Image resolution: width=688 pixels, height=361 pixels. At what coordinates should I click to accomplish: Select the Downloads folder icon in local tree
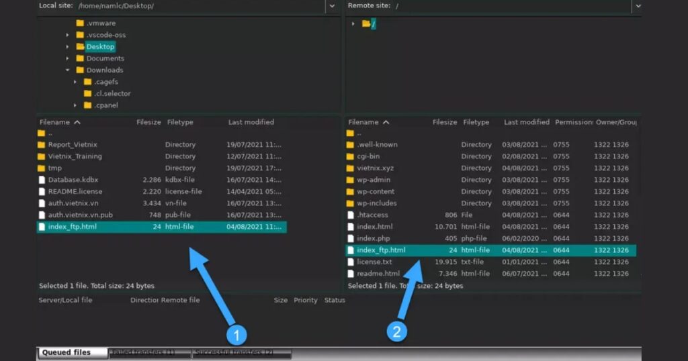point(80,70)
